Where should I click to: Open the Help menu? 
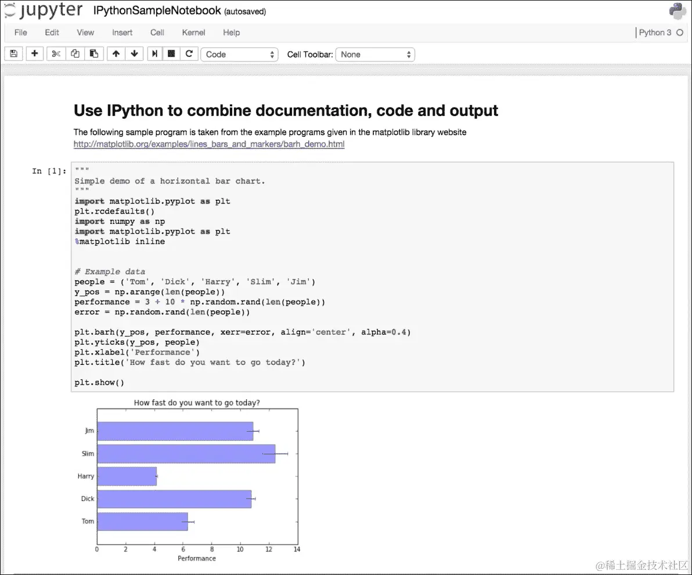tap(231, 32)
